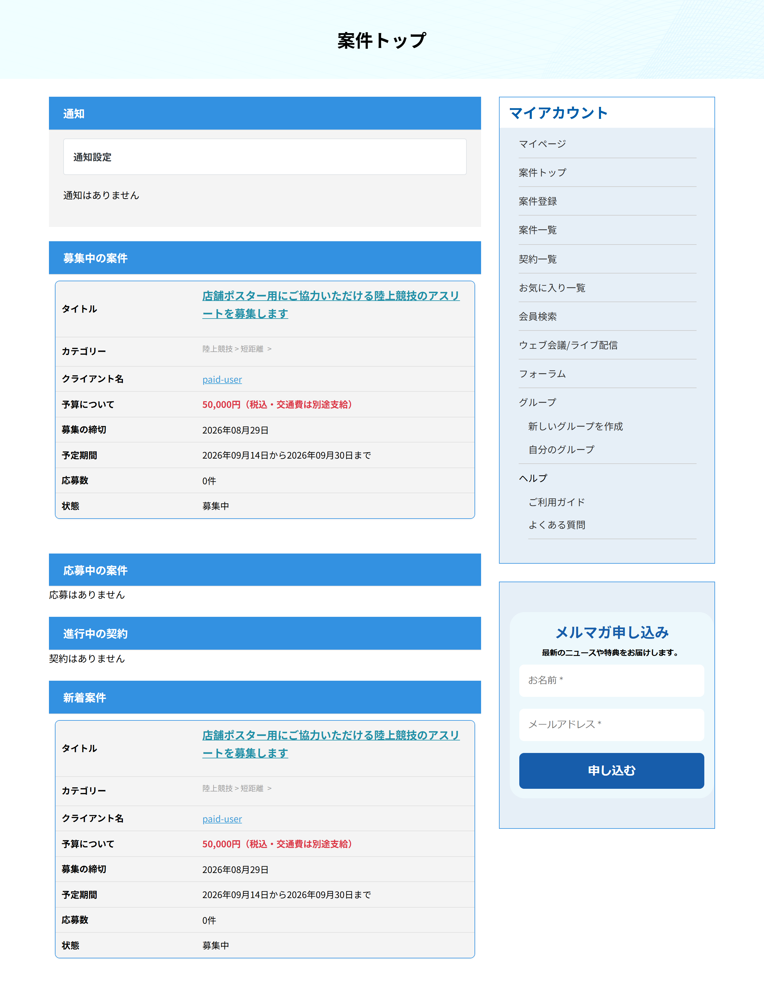Open ウェブ会議/ライブ配信 menu item
764x993 pixels.
coord(568,345)
